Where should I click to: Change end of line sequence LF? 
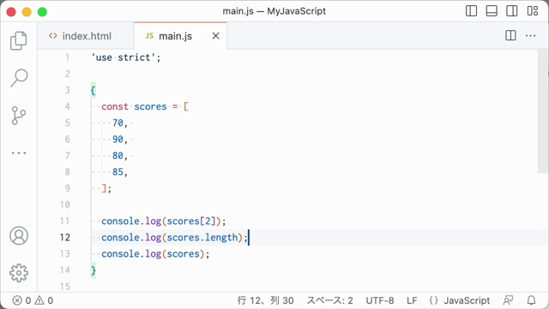coord(412,300)
